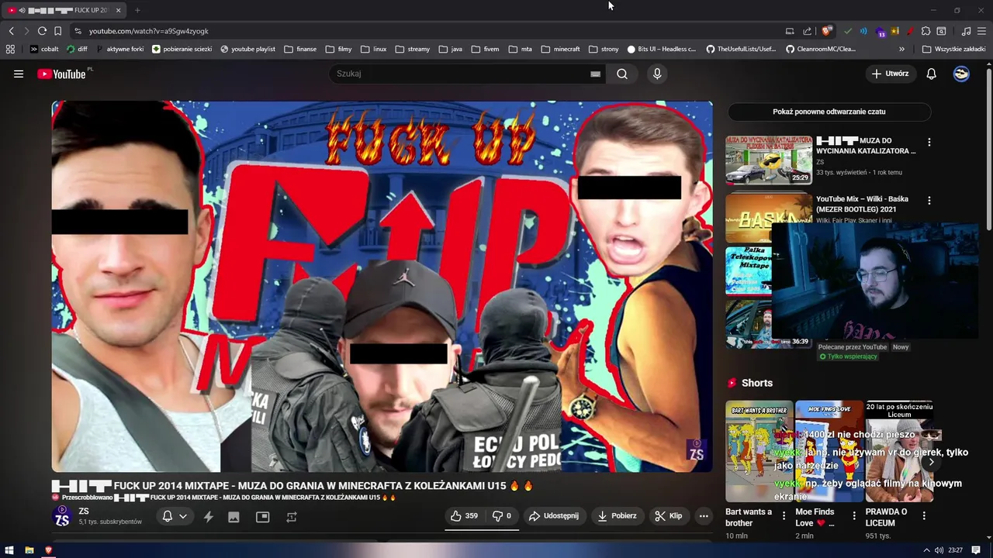Open the ZS channel avatar
Image resolution: width=993 pixels, height=558 pixels.
click(62, 517)
